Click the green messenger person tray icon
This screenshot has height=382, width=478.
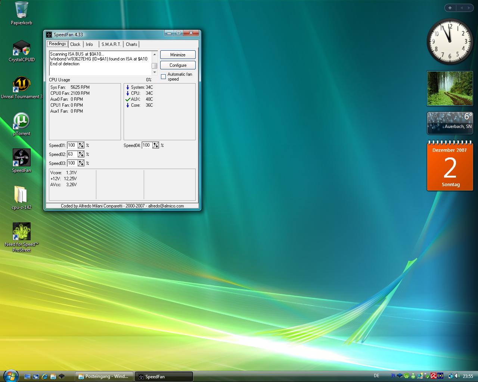tap(413, 376)
